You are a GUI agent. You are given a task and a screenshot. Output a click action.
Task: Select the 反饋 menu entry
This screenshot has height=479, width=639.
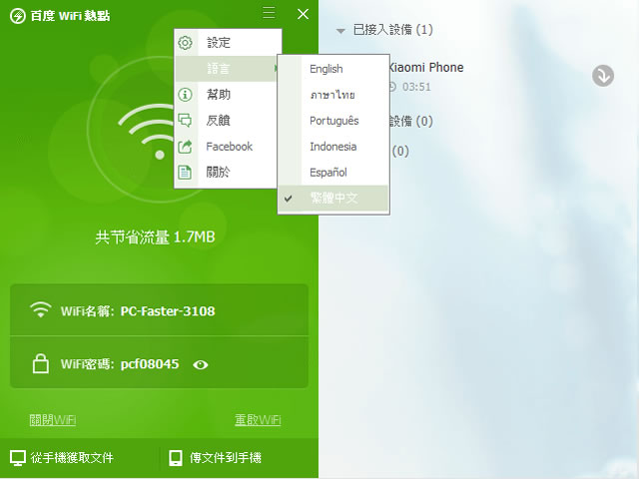[227, 120]
